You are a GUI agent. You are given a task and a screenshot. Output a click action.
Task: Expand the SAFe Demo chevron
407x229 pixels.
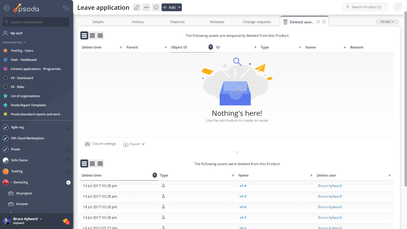68,160
